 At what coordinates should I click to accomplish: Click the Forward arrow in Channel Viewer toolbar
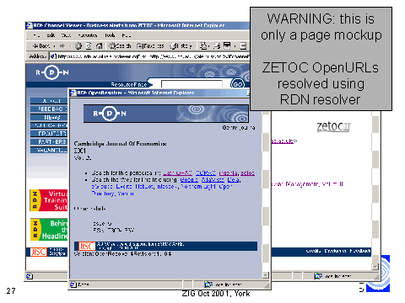click(x=62, y=45)
